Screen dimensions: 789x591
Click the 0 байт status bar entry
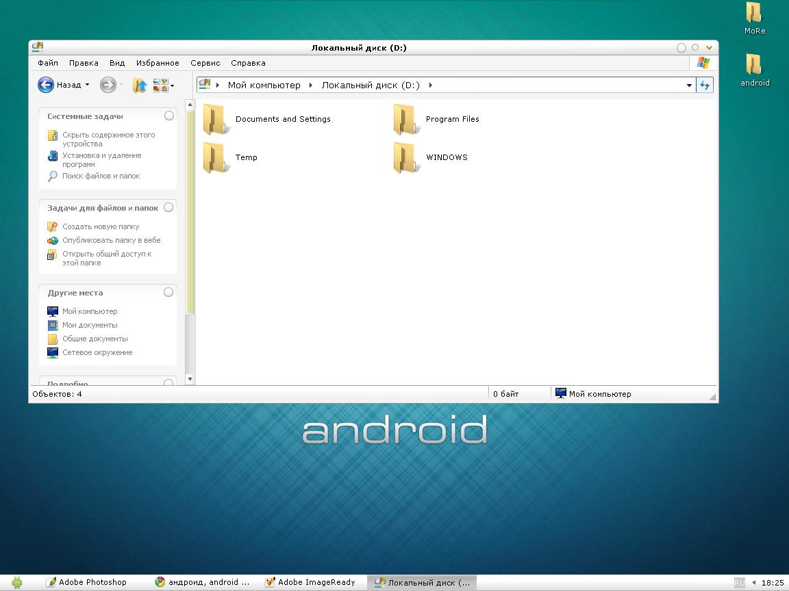click(x=505, y=394)
